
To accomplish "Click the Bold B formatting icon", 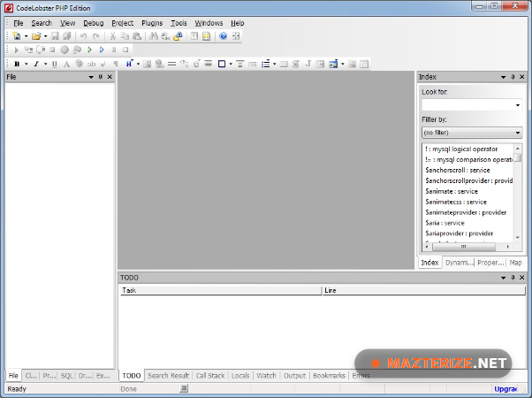I will [17, 64].
